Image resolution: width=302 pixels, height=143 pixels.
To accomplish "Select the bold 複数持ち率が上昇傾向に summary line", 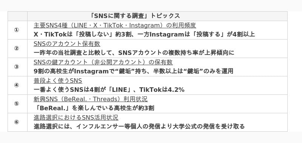I will 134,53.
